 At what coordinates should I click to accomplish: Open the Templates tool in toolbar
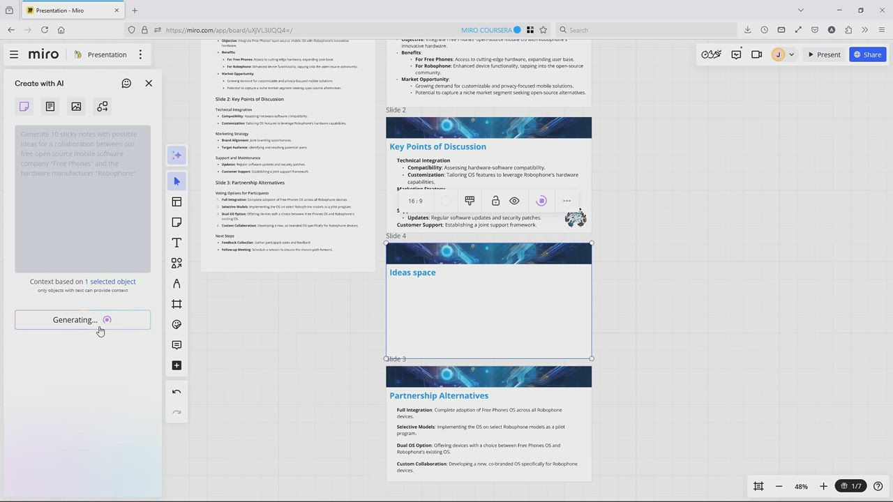click(177, 201)
